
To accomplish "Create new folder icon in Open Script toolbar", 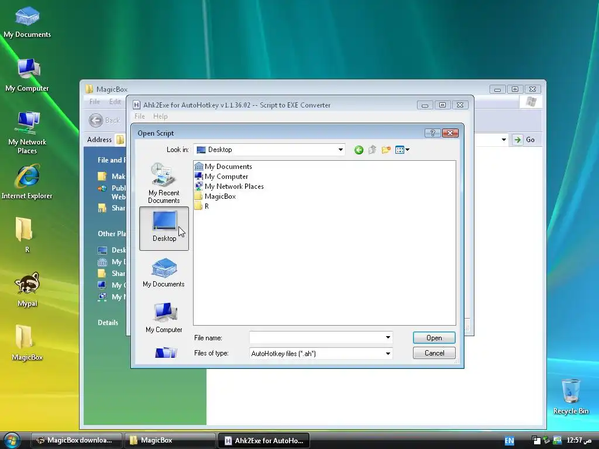I will [x=386, y=150].
